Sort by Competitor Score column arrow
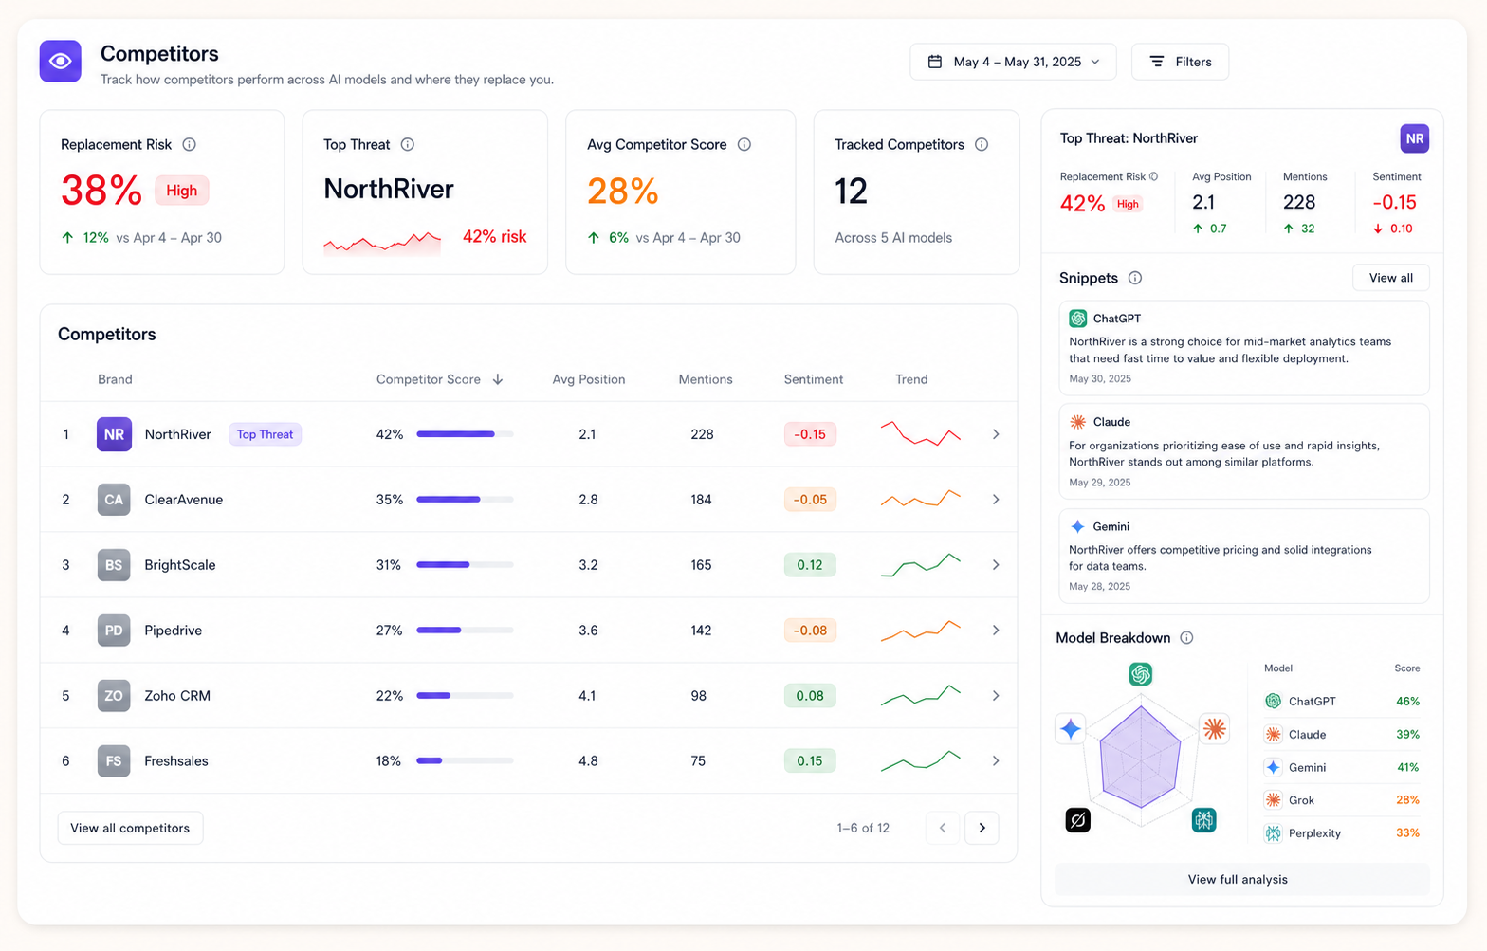Viewport: 1487px width, 951px height. pyautogui.click(x=498, y=379)
